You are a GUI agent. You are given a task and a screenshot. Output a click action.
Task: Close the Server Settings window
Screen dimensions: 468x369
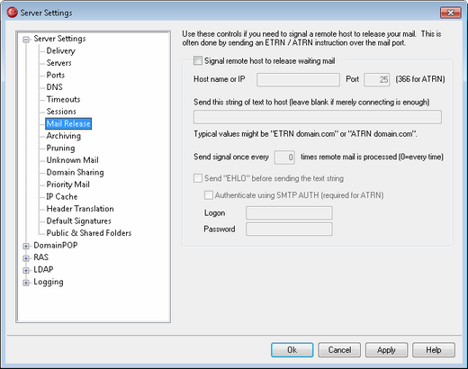pyautogui.click(x=450, y=13)
